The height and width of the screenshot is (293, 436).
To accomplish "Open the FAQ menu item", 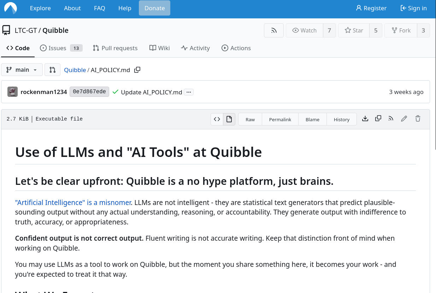I will tap(100, 8).
